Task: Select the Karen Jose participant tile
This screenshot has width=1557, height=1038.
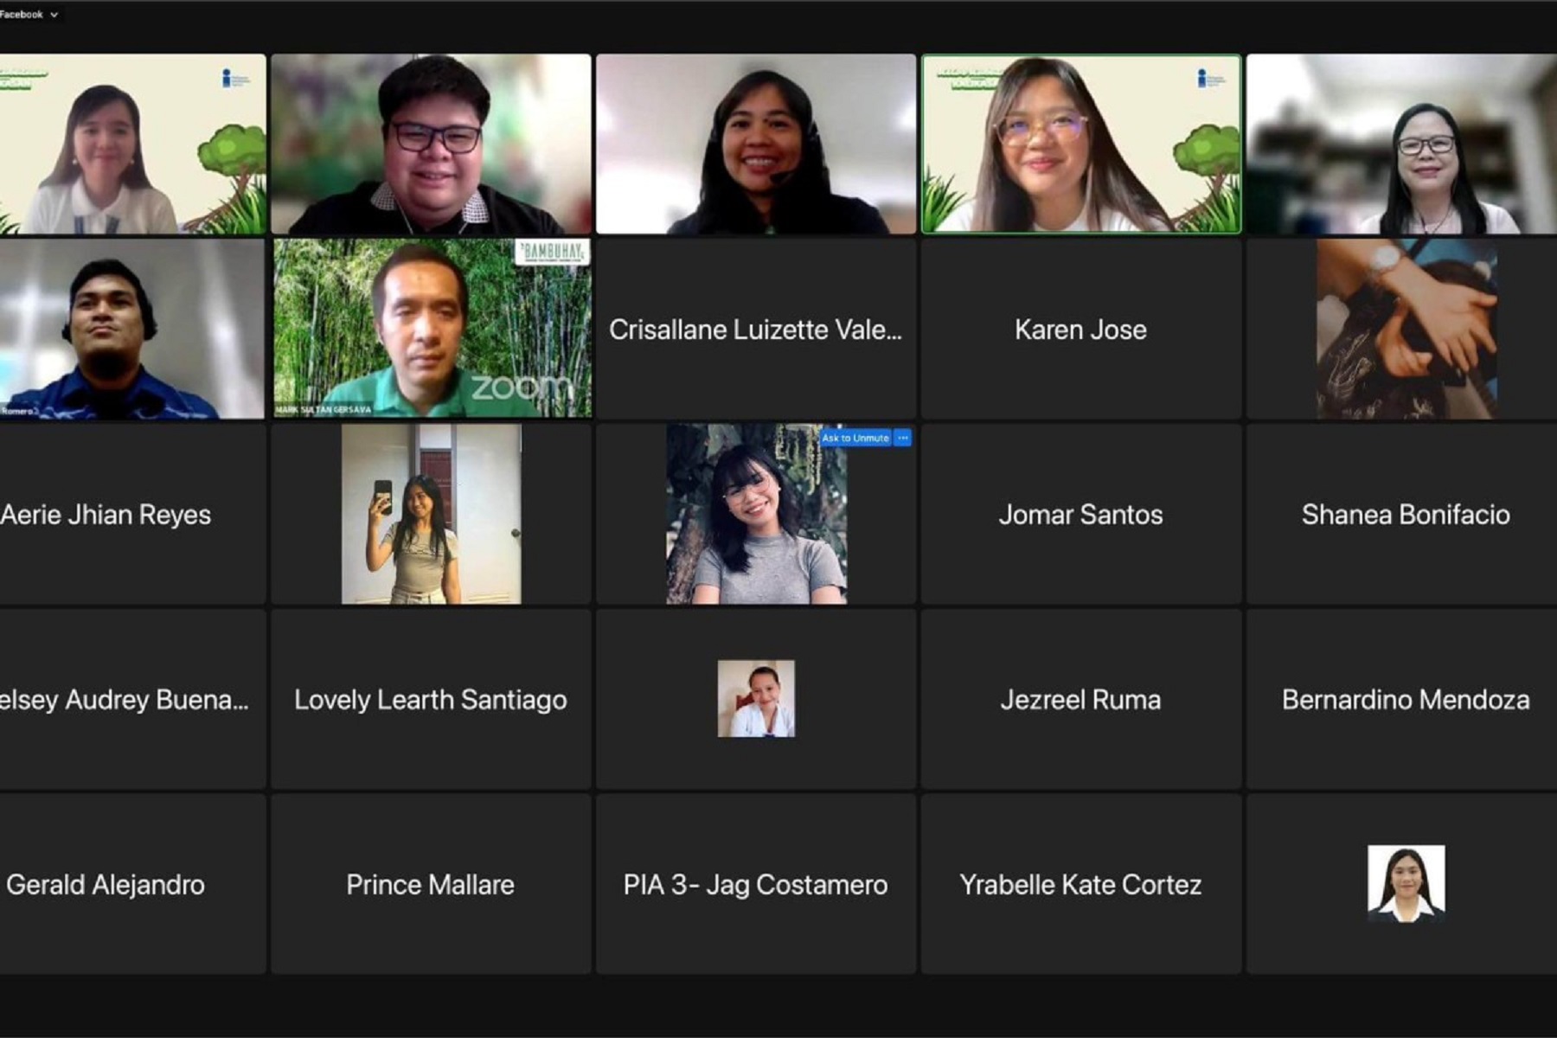Action: pos(1080,330)
